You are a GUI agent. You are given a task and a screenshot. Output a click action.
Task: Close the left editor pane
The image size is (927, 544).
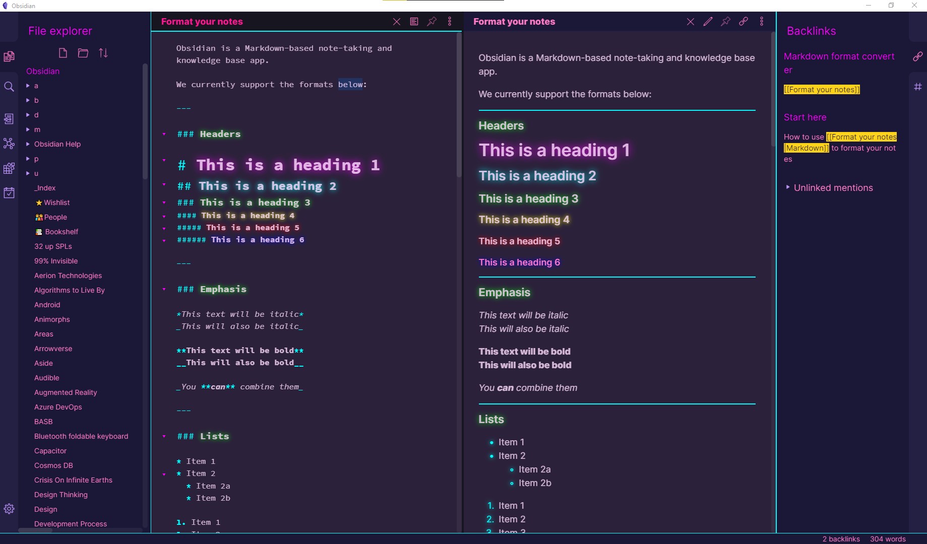(397, 22)
